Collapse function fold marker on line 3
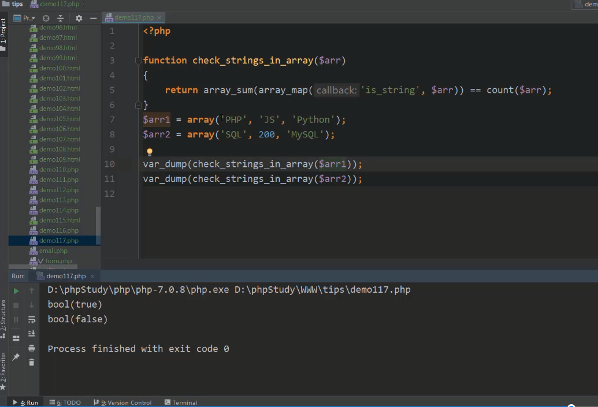Image resolution: width=598 pixels, height=407 pixels. click(x=138, y=61)
